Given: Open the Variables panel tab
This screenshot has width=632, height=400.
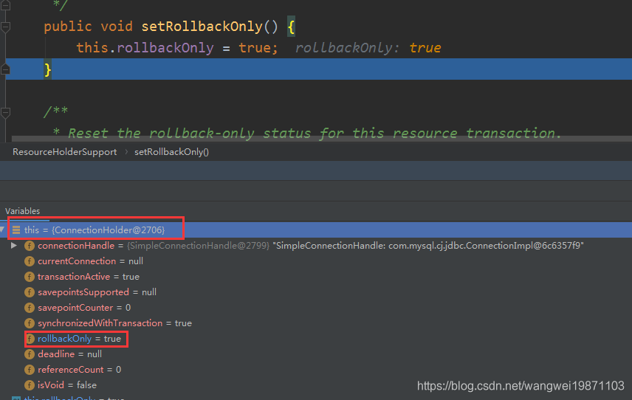Looking at the screenshot, I should 23,211.
